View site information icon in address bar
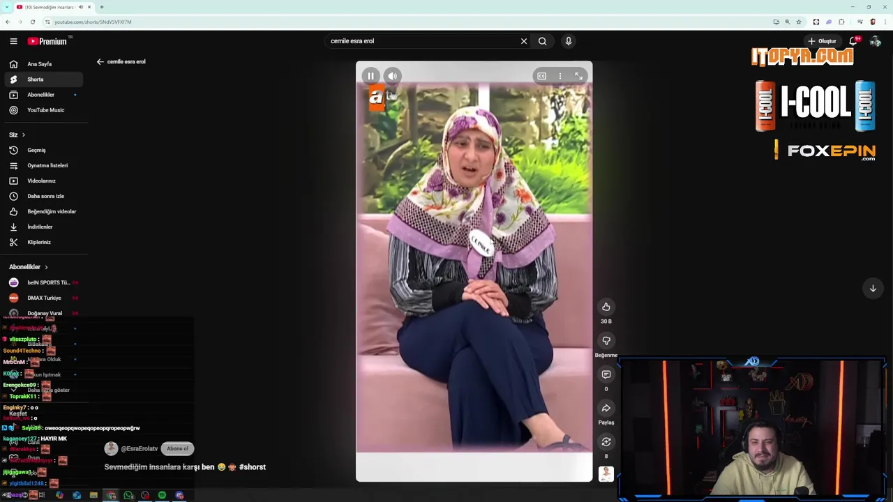 pyautogui.click(x=47, y=22)
